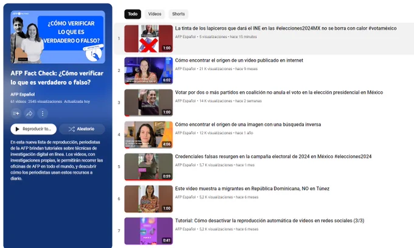Click '12 K visualizaciones · hace 1 año' text
Screen dimensions: 414x248
click(226, 133)
